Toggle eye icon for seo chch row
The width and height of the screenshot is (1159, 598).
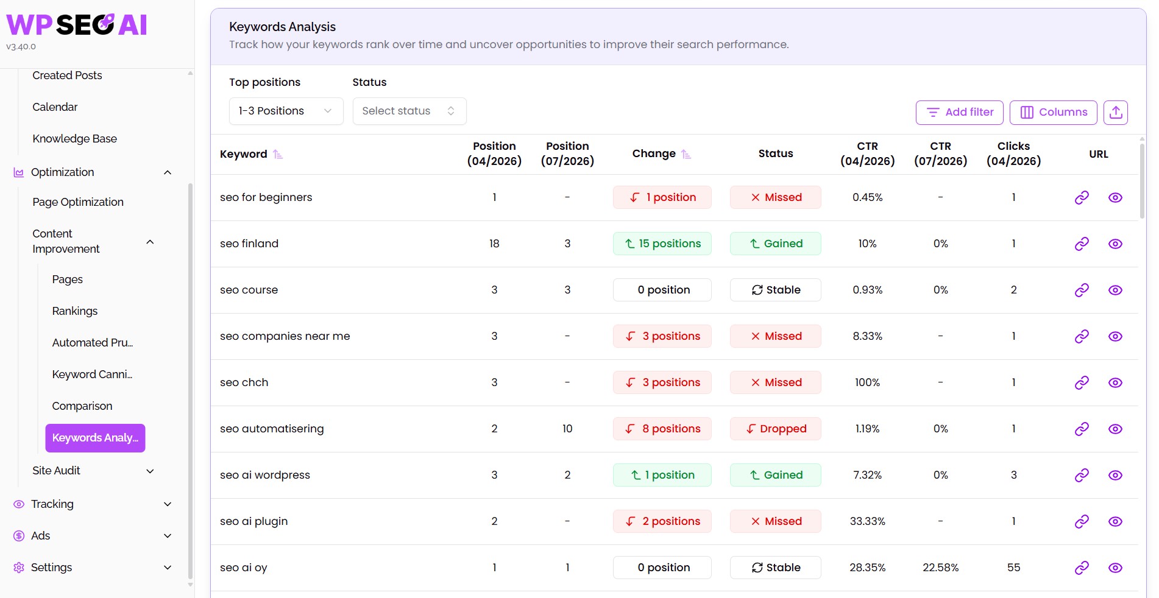click(1115, 382)
